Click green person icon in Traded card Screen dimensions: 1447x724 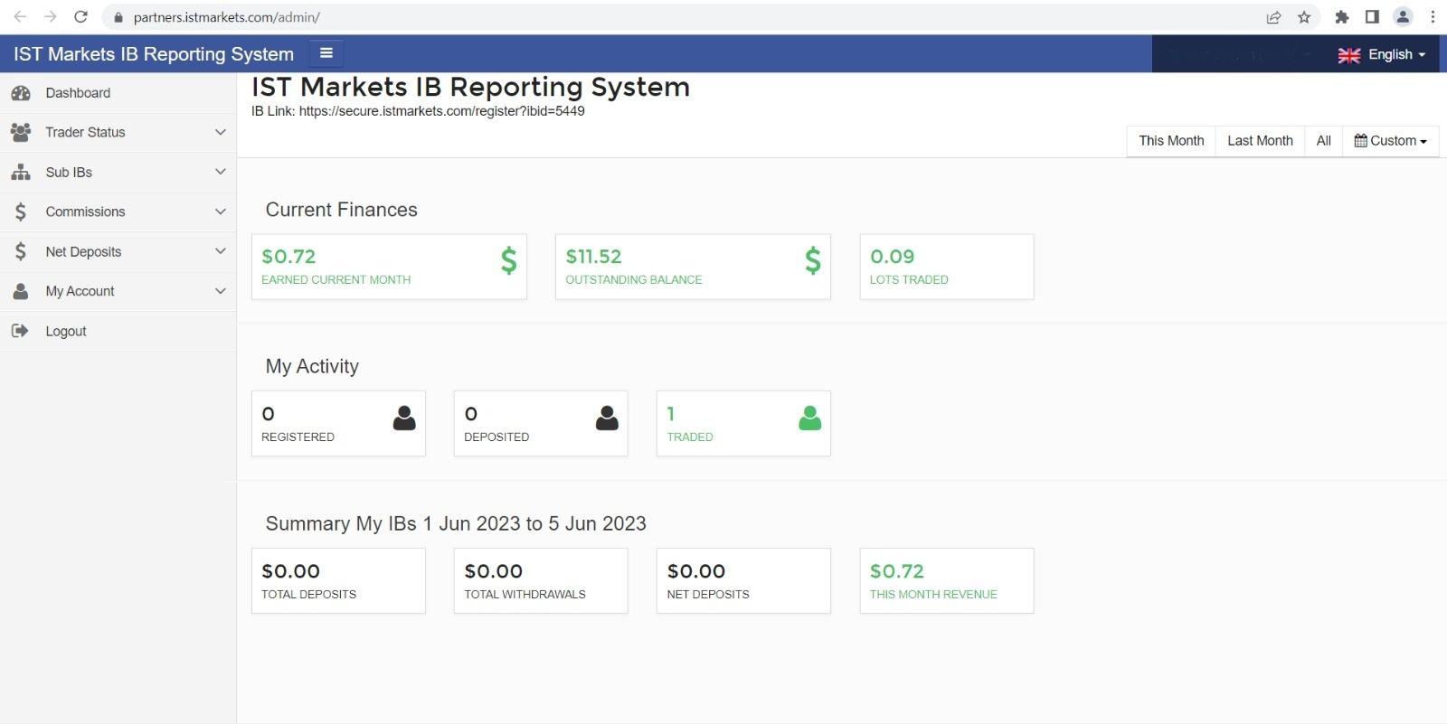[x=810, y=418]
